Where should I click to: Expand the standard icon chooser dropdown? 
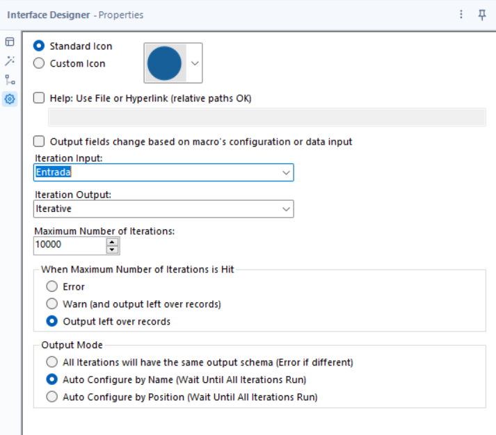click(x=195, y=63)
